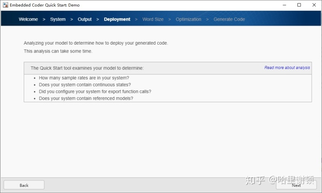
Task: Open the Generate Code step
Action: click(229, 19)
